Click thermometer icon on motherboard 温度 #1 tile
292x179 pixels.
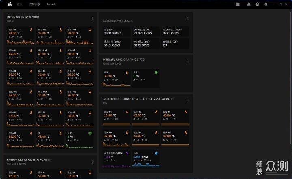pyautogui.click(x=127, y=112)
